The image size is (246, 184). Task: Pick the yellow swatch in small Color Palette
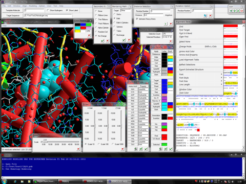click(x=77, y=31)
